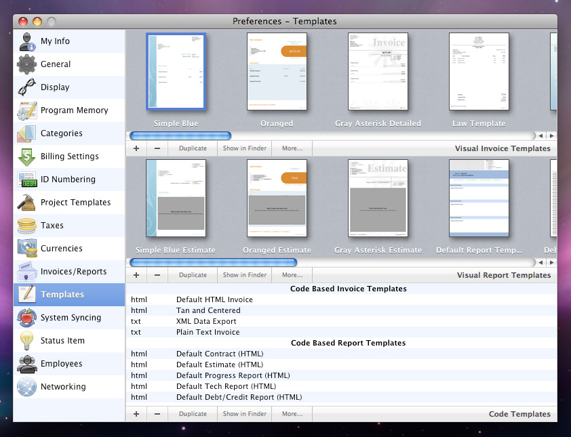Open Billing Settings dollar arrow icon
Image resolution: width=571 pixels, height=437 pixels.
coord(26,157)
